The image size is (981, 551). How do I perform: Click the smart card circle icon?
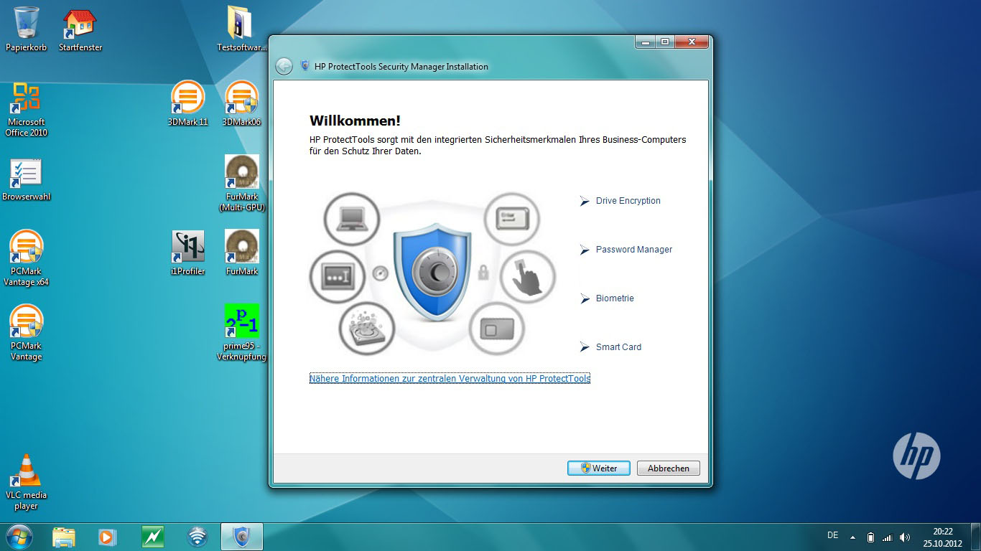pyautogui.click(x=496, y=329)
